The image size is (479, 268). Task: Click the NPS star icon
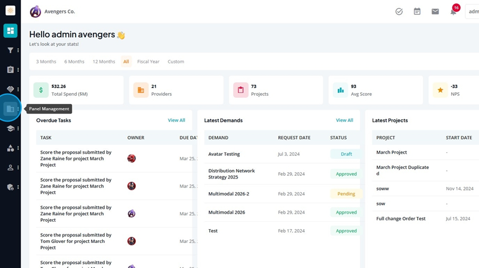[x=440, y=90]
